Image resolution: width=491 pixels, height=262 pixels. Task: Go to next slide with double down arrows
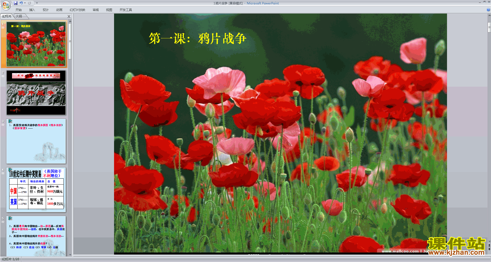tap(489, 249)
